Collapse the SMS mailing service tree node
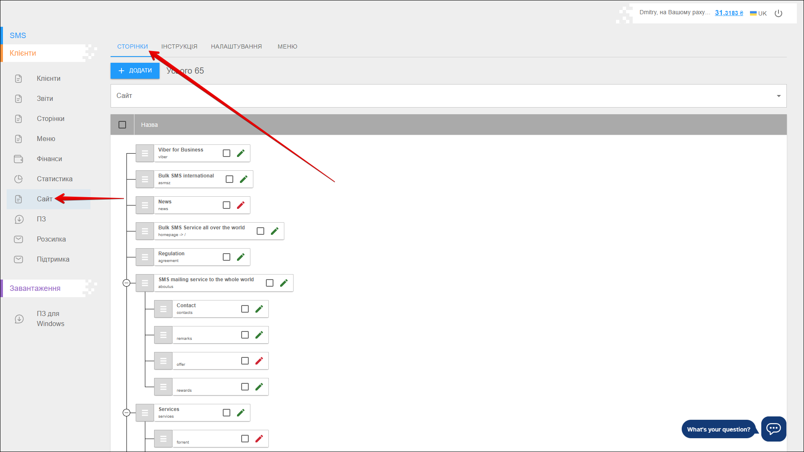This screenshot has width=804, height=452. (x=126, y=283)
